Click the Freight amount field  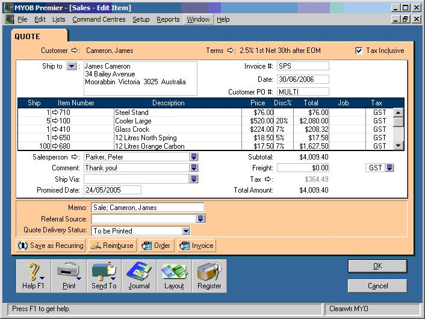(x=303, y=168)
